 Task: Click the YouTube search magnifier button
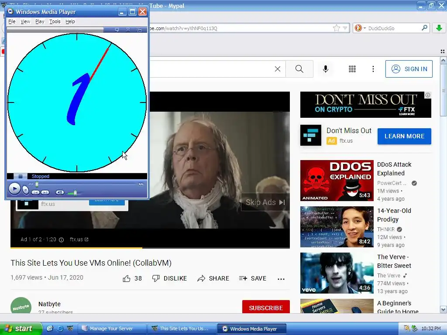(299, 69)
